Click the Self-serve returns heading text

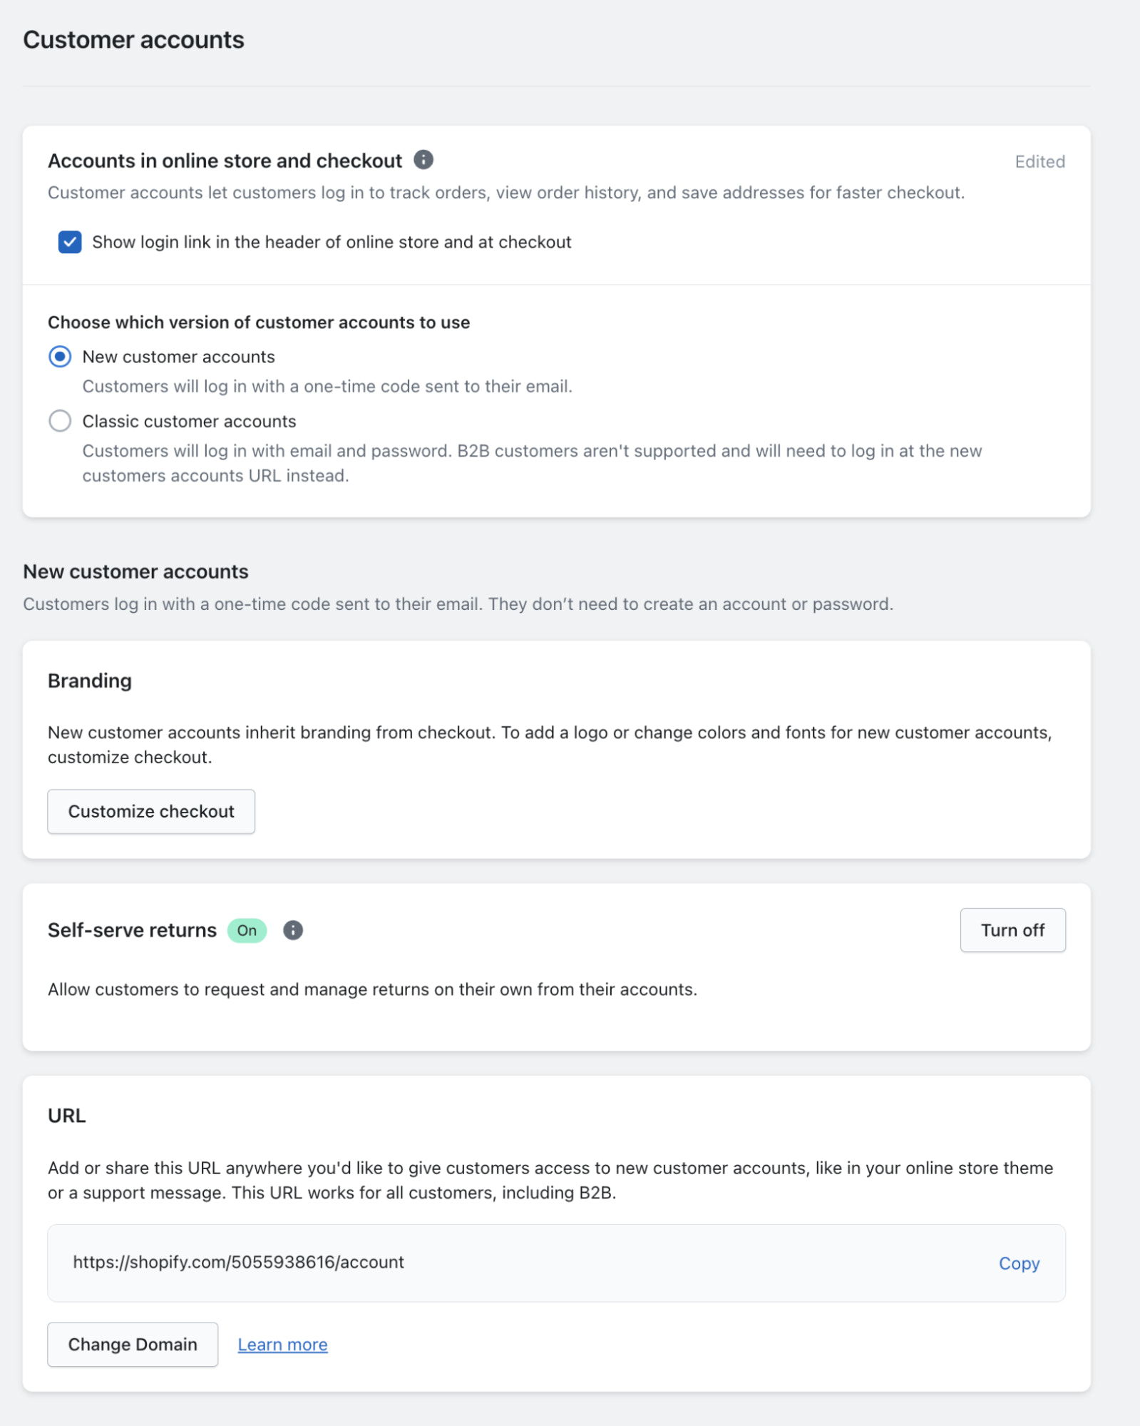click(132, 930)
